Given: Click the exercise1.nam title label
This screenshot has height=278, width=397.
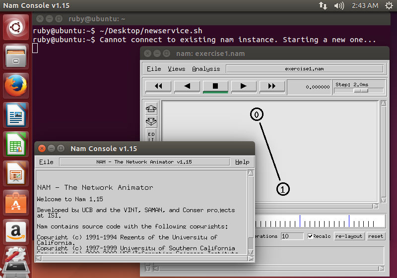Looking at the screenshot, I should (304, 69).
